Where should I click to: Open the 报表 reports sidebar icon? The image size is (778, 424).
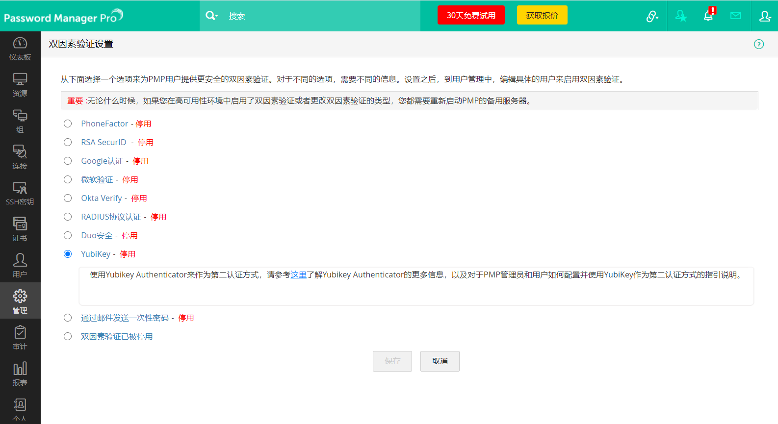(x=20, y=374)
